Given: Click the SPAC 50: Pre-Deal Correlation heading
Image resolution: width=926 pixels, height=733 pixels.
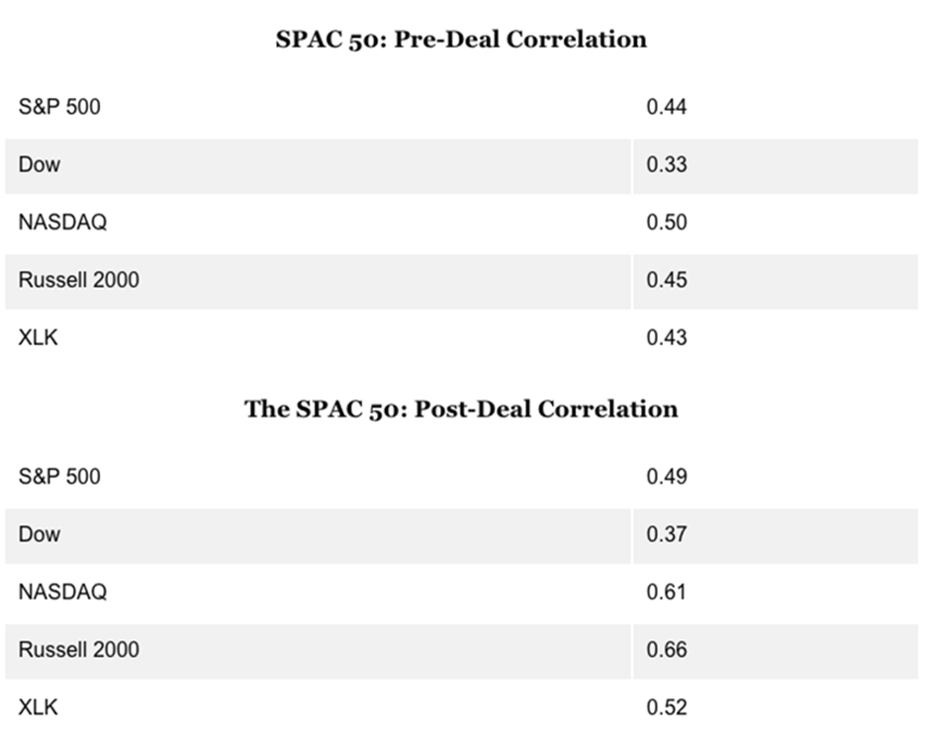Looking at the screenshot, I should point(461,40).
